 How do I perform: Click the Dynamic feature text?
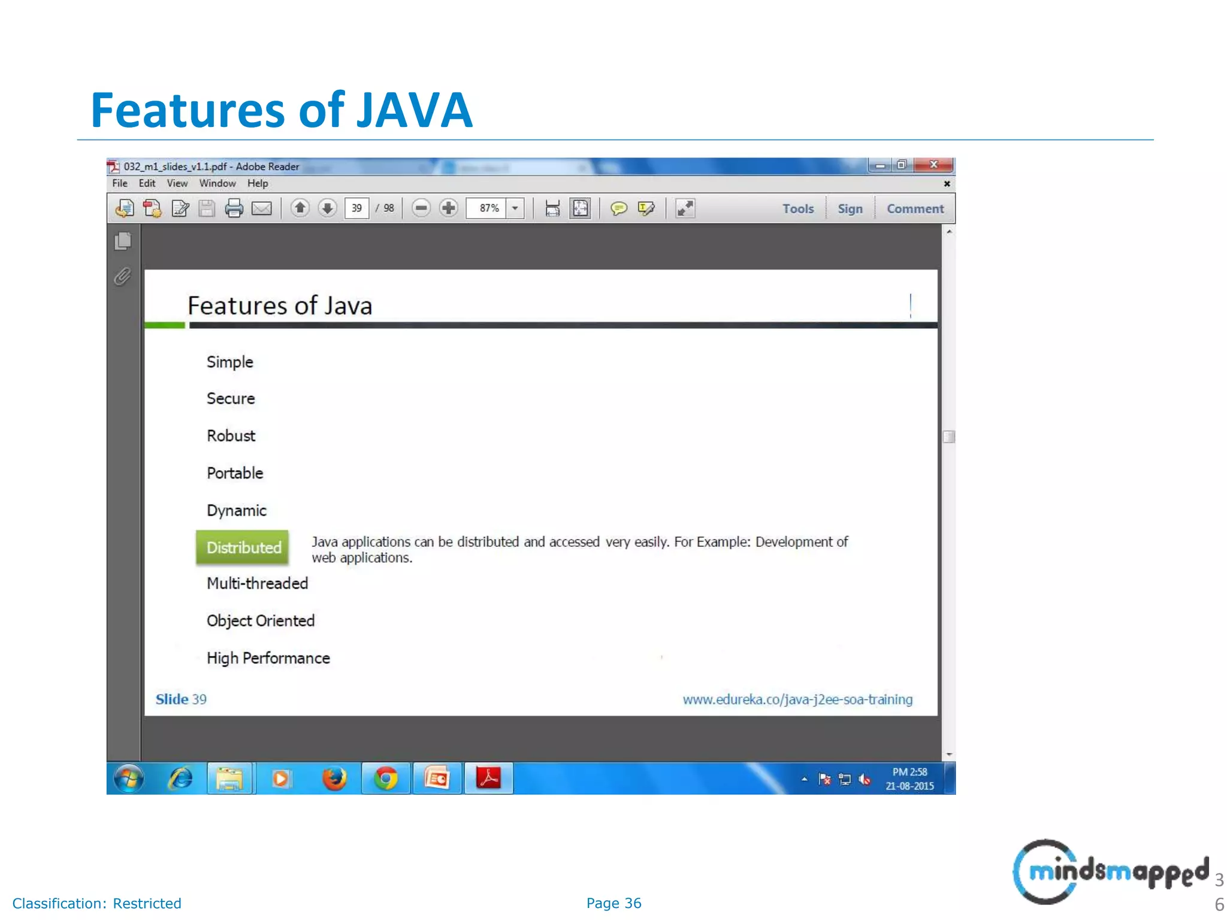tap(237, 510)
